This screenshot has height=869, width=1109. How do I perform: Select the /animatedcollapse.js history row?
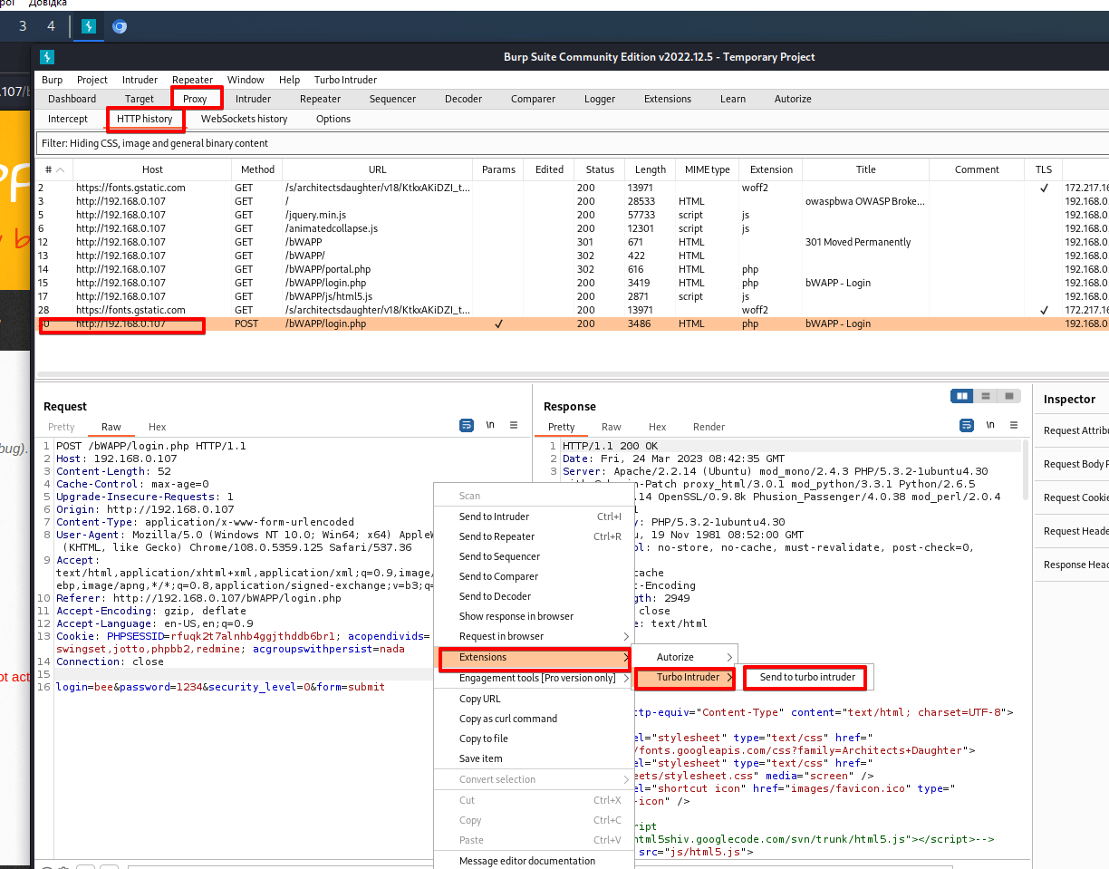coord(573,228)
